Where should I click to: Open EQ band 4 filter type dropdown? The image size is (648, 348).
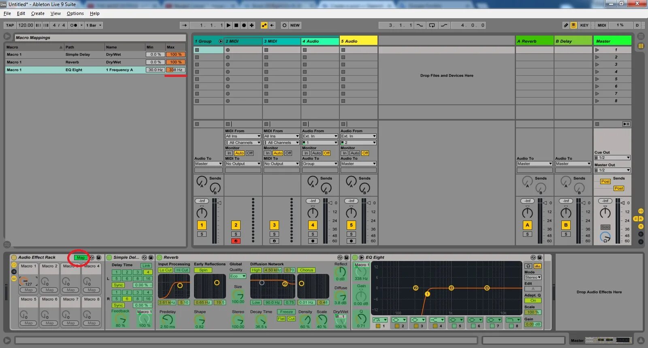pos(437,320)
